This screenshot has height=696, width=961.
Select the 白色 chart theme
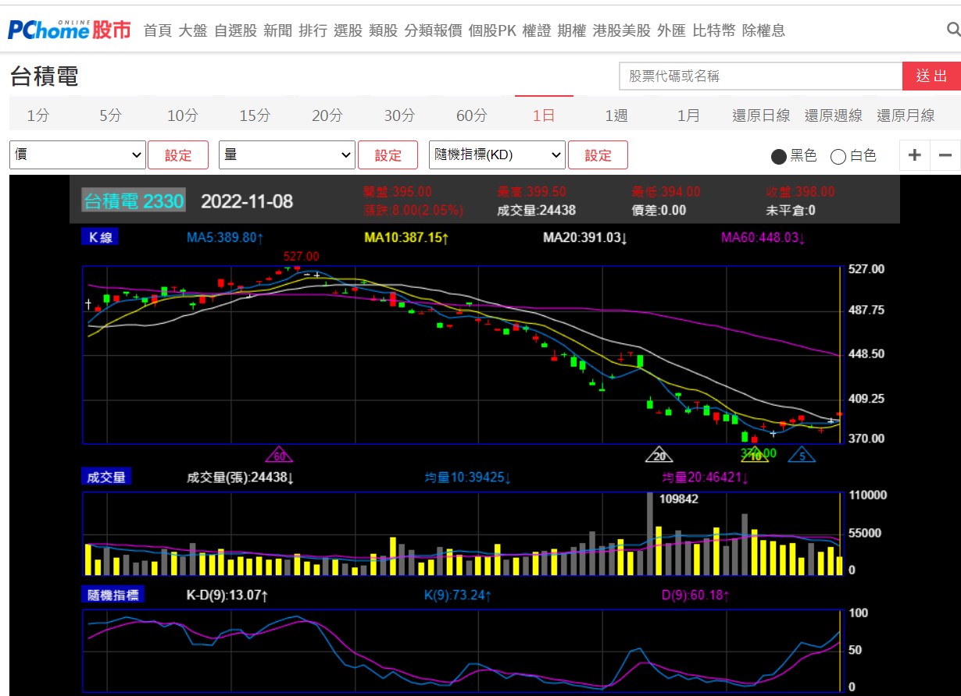tap(853, 156)
